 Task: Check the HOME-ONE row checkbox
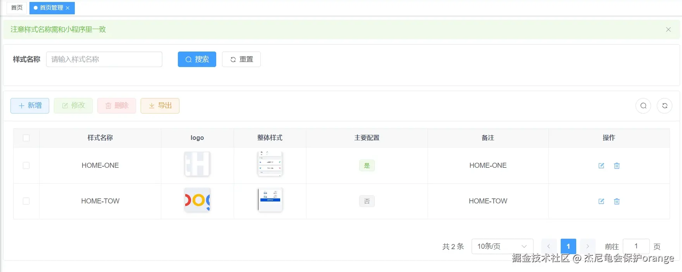26,165
